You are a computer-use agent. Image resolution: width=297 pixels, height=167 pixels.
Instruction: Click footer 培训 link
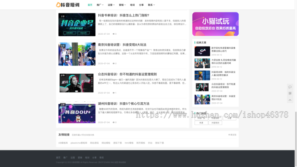coord(87,157)
